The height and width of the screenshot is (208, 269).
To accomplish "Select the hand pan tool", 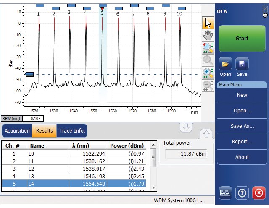I will coord(208,35).
